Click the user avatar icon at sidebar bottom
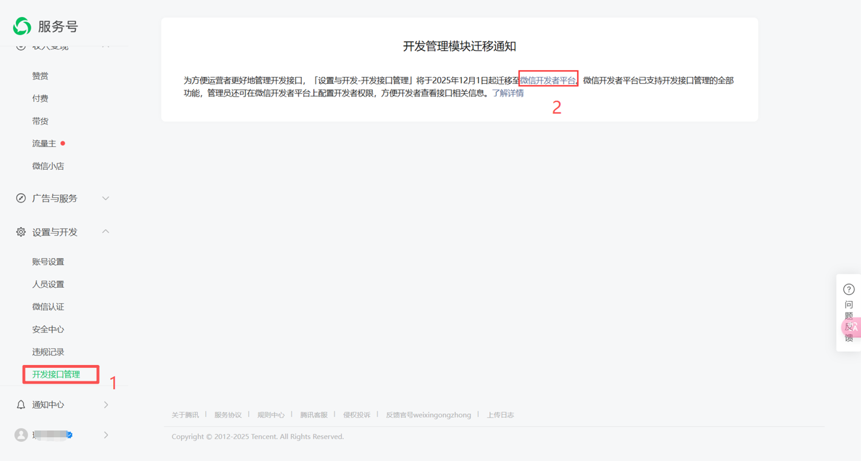 (21, 435)
